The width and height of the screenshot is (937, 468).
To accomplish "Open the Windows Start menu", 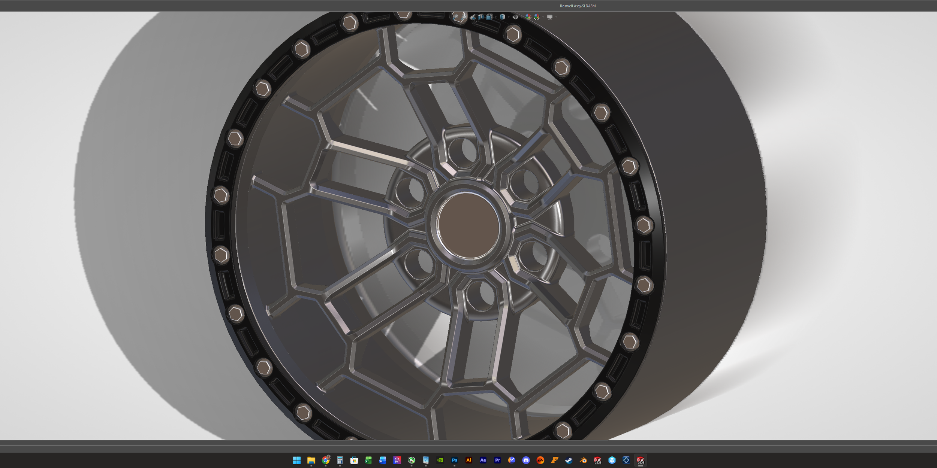I will (297, 460).
